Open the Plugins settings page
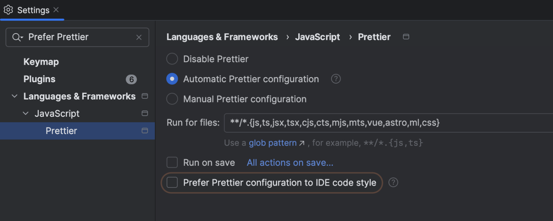This screenshot has width=553, height=221. point(39,79)
